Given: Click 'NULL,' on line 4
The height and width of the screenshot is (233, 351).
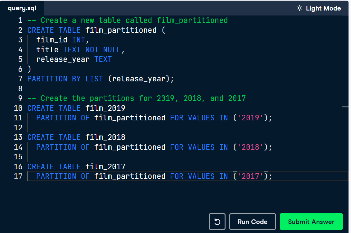Looking at the screenshot, I should tap(114, 50).
